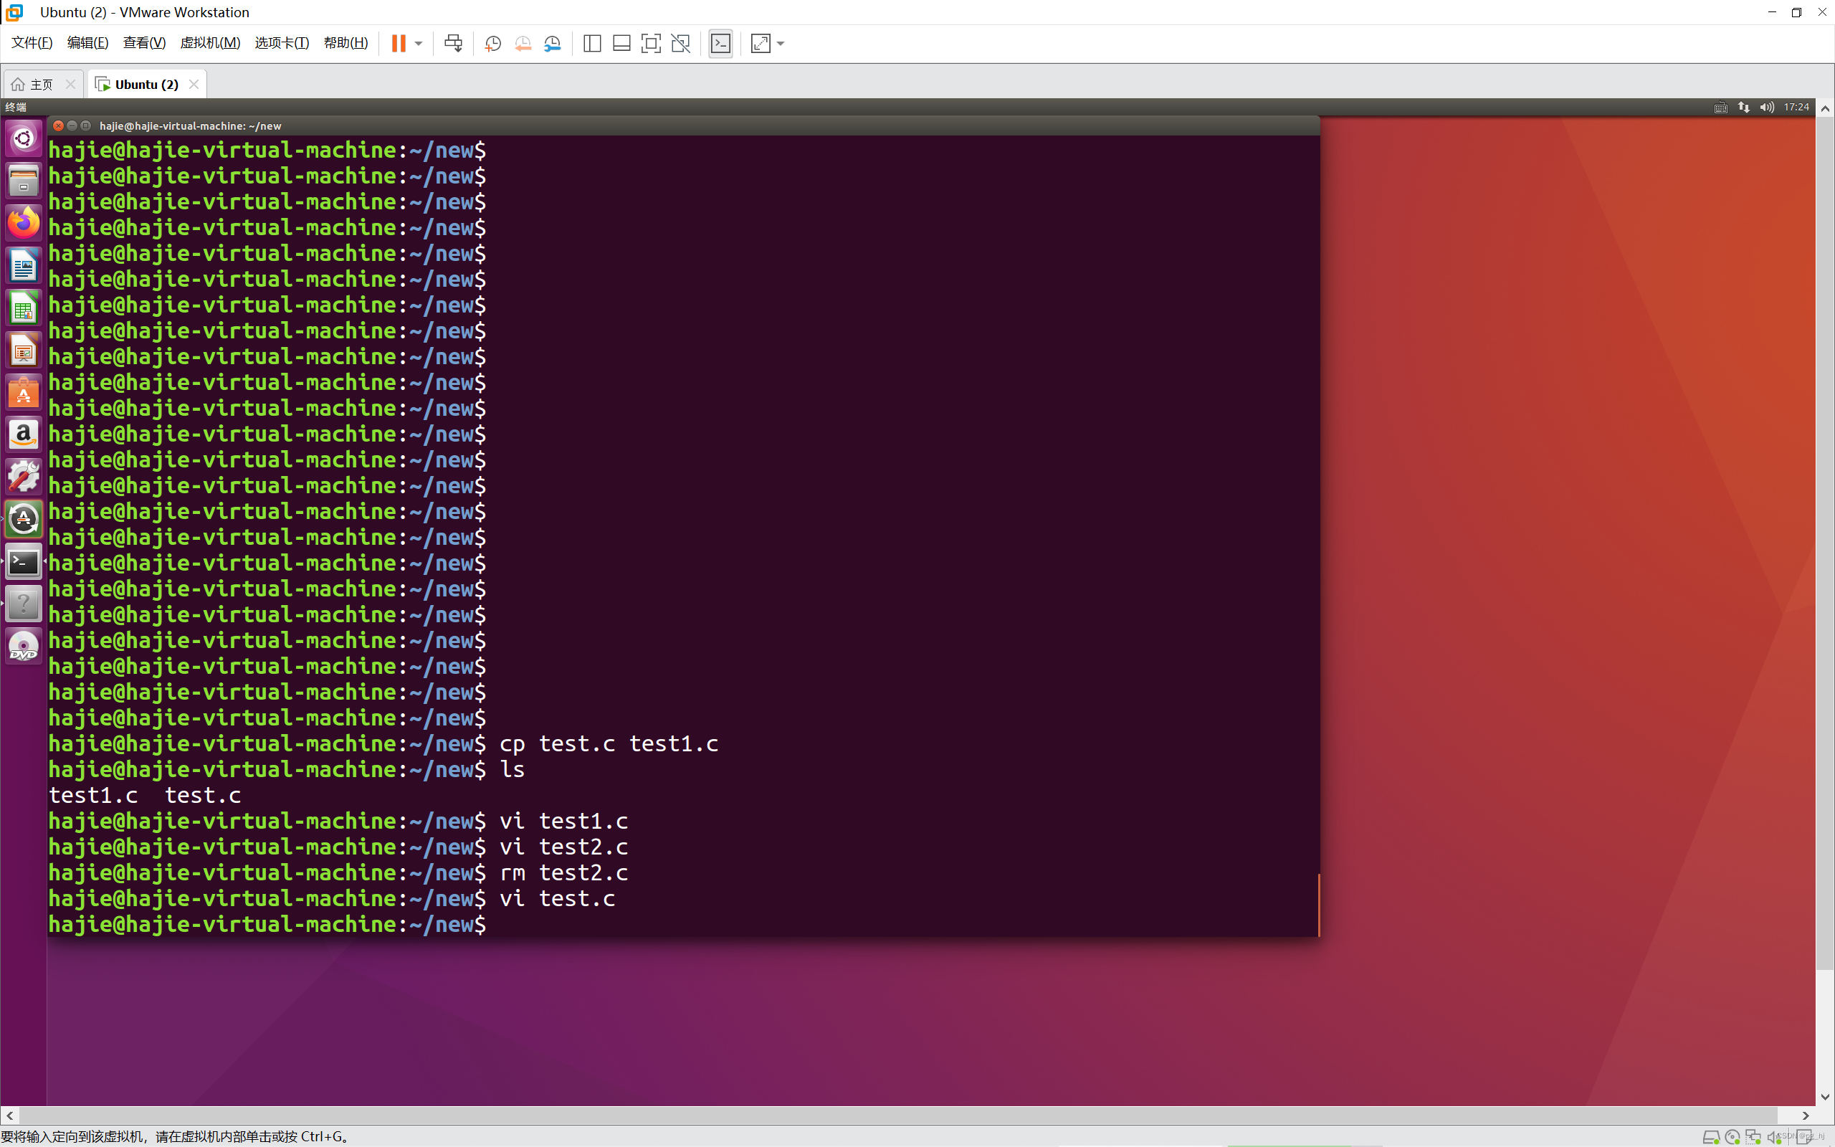Click the "vi test1.c" command line
Image resolution: width=1835 pixels, height=1147 pixels.
(x=563, y=822)
